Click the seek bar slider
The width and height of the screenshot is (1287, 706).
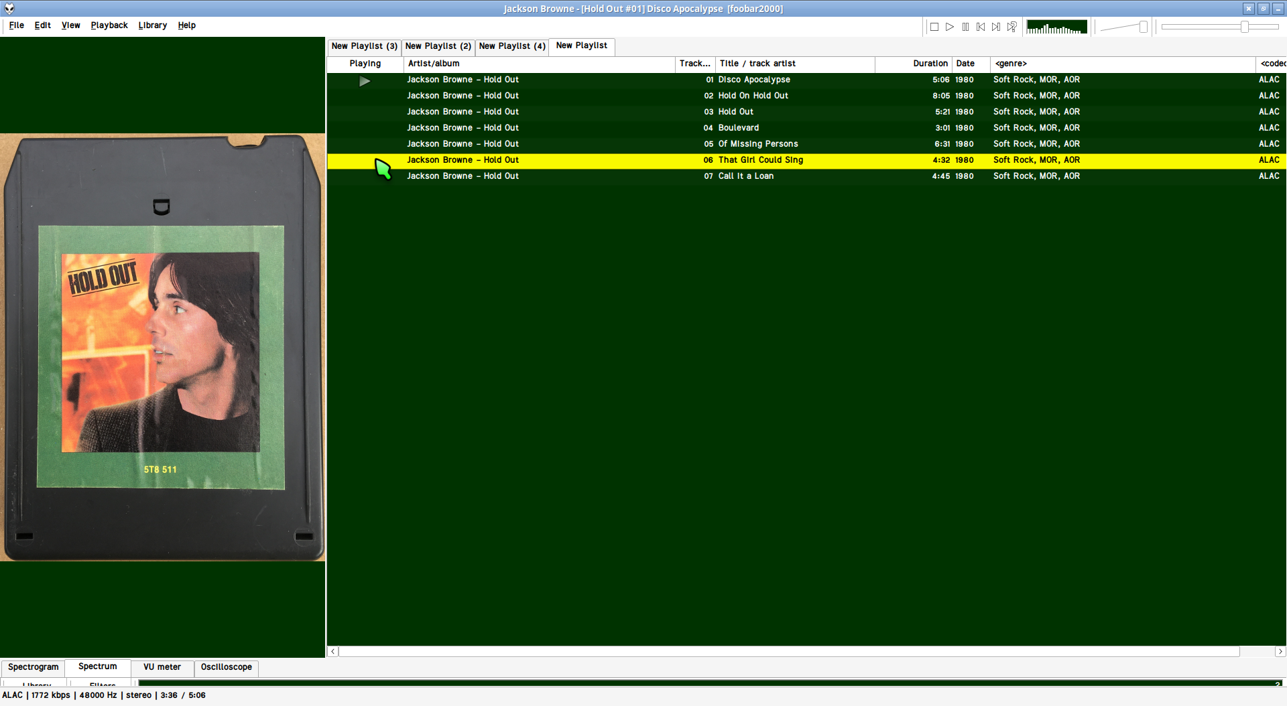tap(1220, 27)
